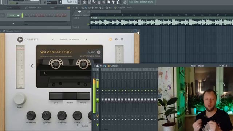Toggle first step button of ROCT channel
The width and height of the screenshot is (233, 131).
click(x=26, y=16)
